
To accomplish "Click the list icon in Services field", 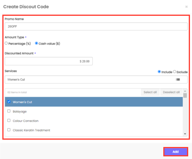I will click(178, 79).
